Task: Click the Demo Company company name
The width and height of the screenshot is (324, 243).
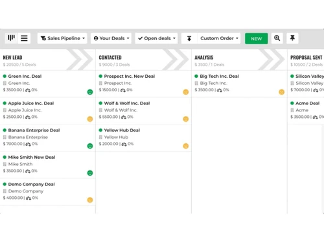Action: 26,191
